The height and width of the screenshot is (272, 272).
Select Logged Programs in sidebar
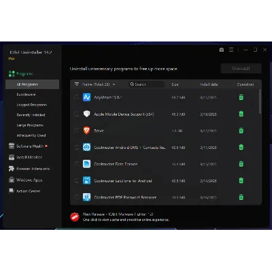coord(32,105)
